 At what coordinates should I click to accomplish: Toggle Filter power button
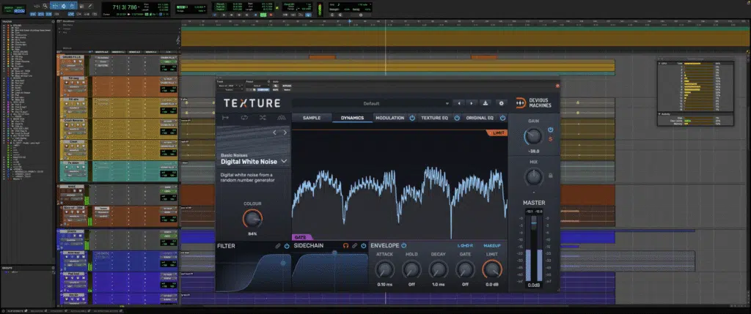(287, 246)
